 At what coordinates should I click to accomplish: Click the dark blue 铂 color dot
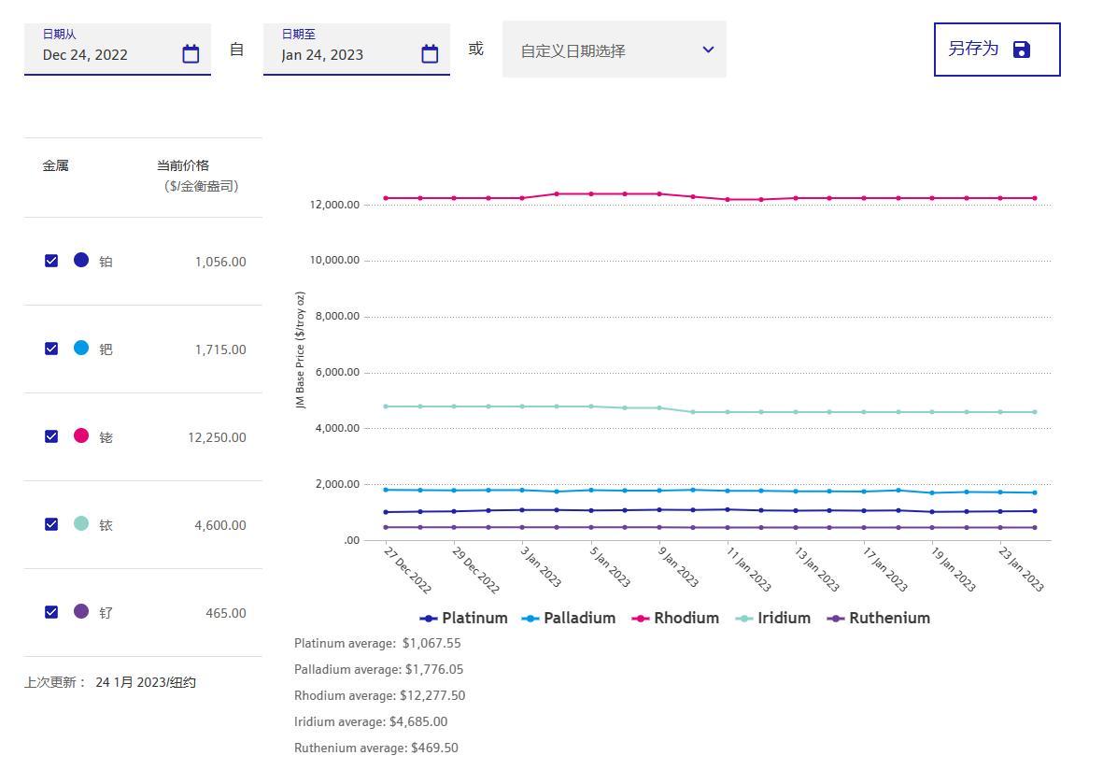click(81, 260)
